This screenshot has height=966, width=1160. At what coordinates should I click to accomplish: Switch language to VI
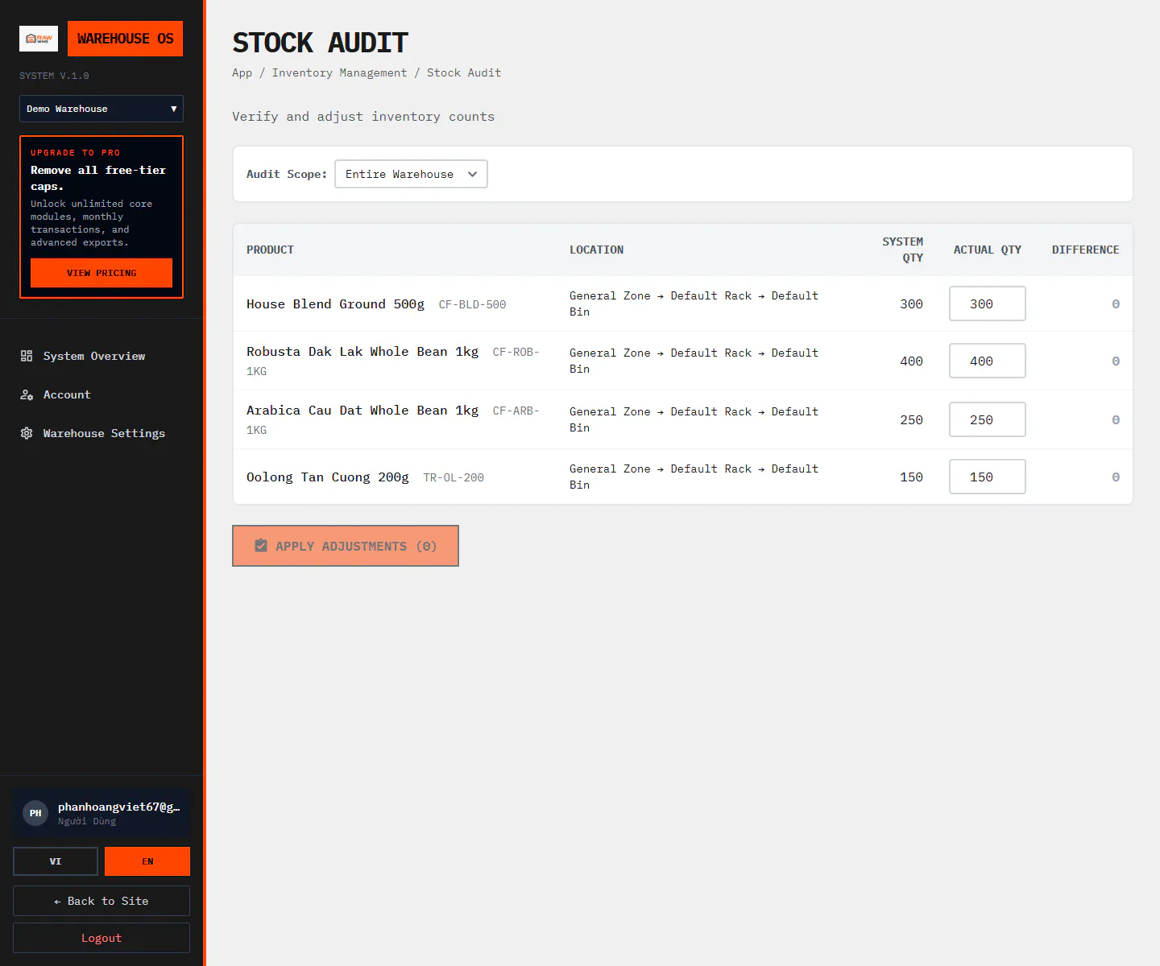(x=56, y=861)
